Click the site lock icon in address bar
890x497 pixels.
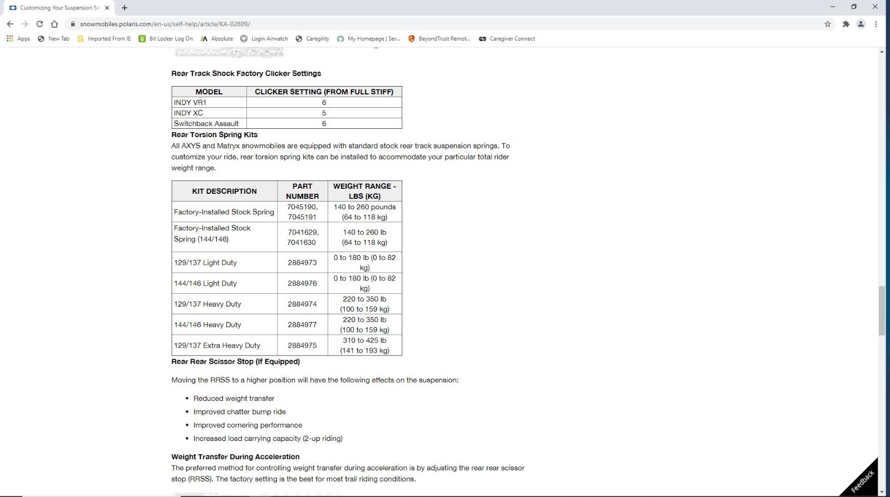[72, 24]
